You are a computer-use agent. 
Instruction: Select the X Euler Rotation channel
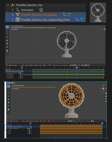pos(10,75)
